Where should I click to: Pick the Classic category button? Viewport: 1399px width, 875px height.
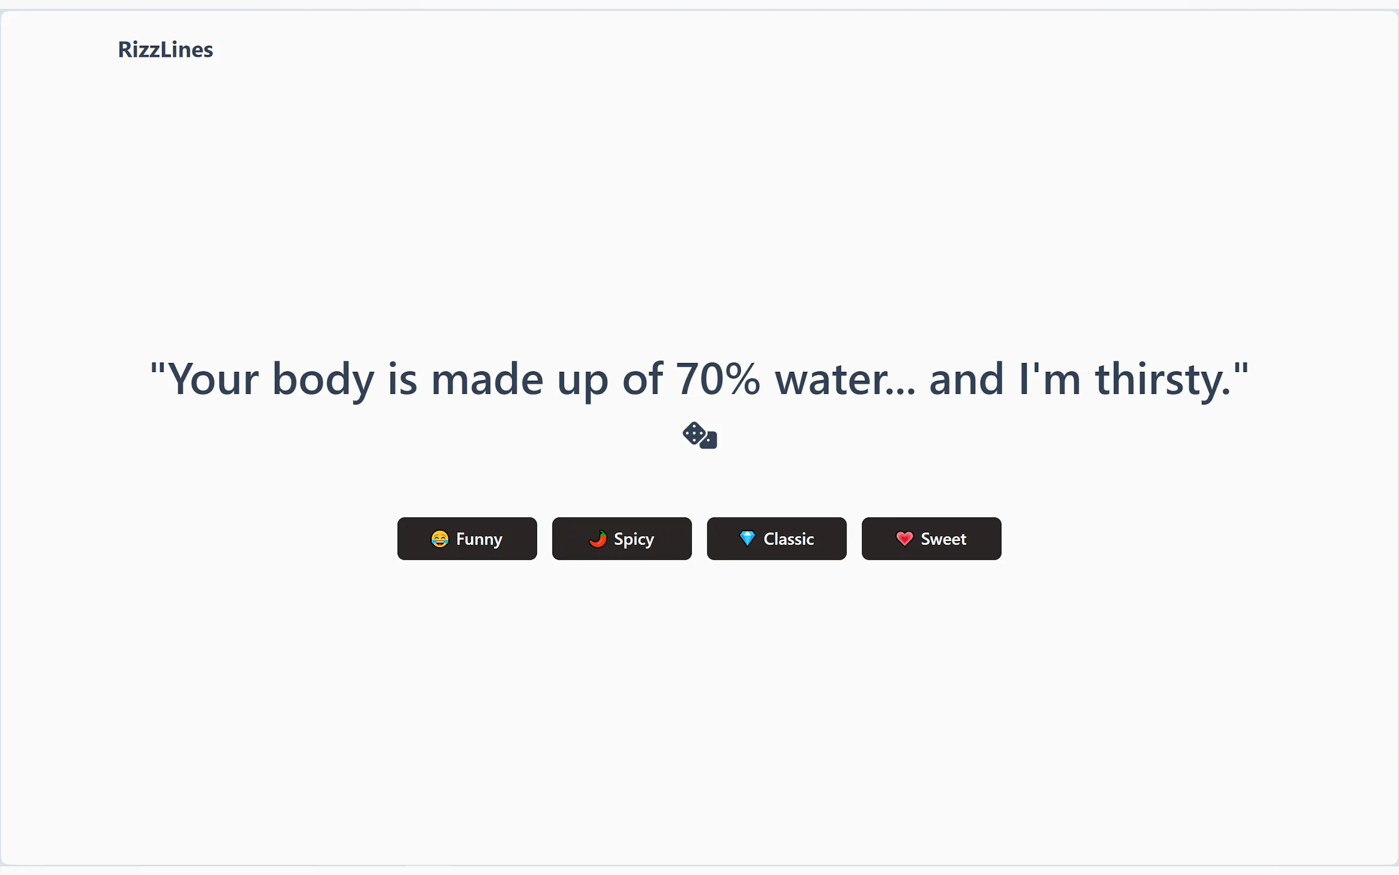click(x=776, y=539)
